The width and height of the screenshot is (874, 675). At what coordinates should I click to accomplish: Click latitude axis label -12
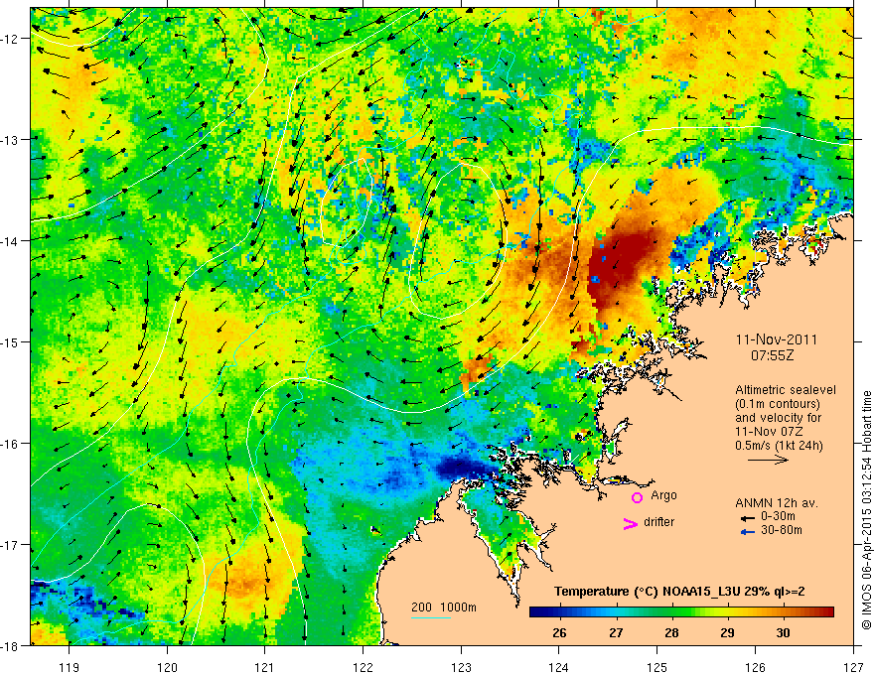tap(11, 39)
